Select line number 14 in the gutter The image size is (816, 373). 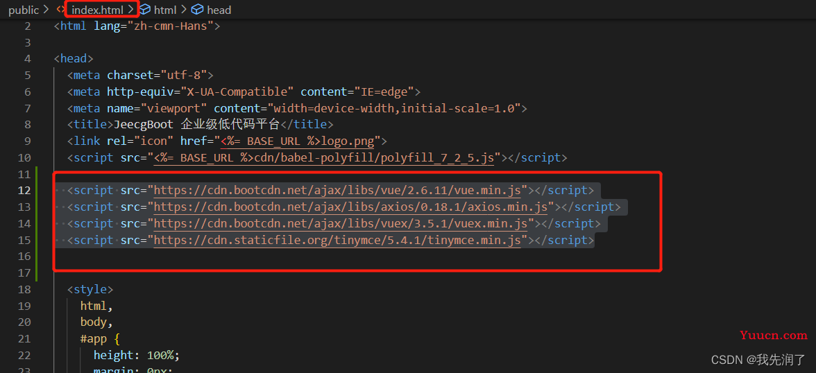click(24, 224)
